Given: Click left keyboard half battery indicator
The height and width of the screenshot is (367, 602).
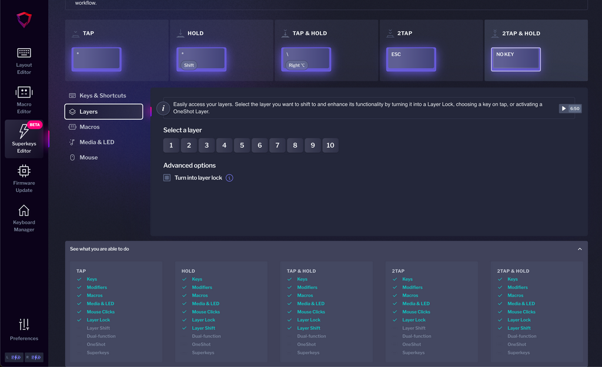Looking at the screenshot, I should tap(15, 357).
